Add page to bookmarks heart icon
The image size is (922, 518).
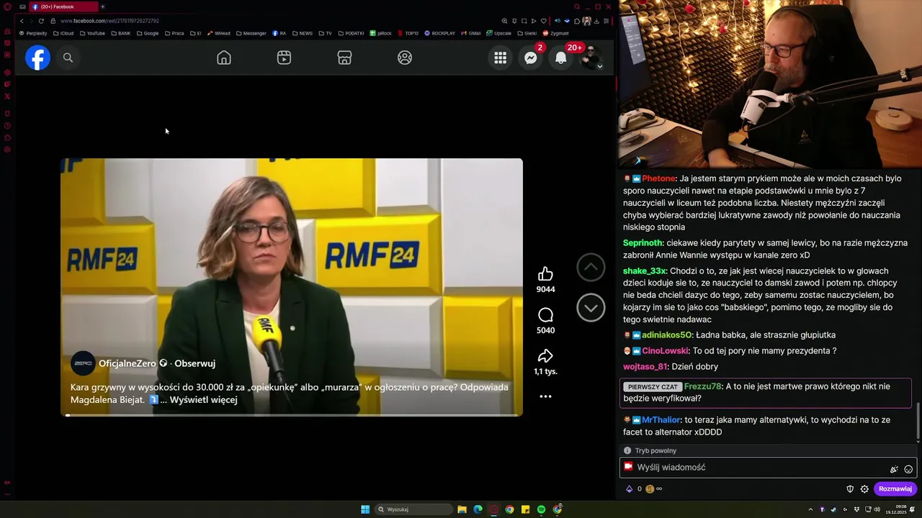pyautogui.click(x=544, y=21)
